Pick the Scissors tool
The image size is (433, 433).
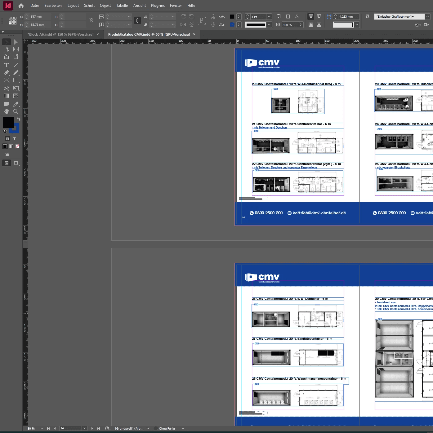pyautogui.click(x=6, y=88)
